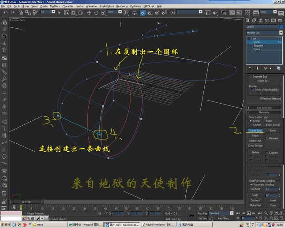This screenshot has height=228, width=285.
Task: Click the Align tool icon
Action: [x=215, y=13]
